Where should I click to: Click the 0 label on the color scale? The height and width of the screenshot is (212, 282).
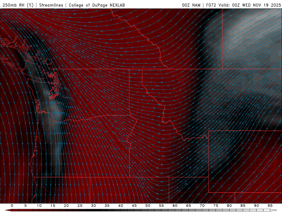pyautogui.click(x=12, y=206)
